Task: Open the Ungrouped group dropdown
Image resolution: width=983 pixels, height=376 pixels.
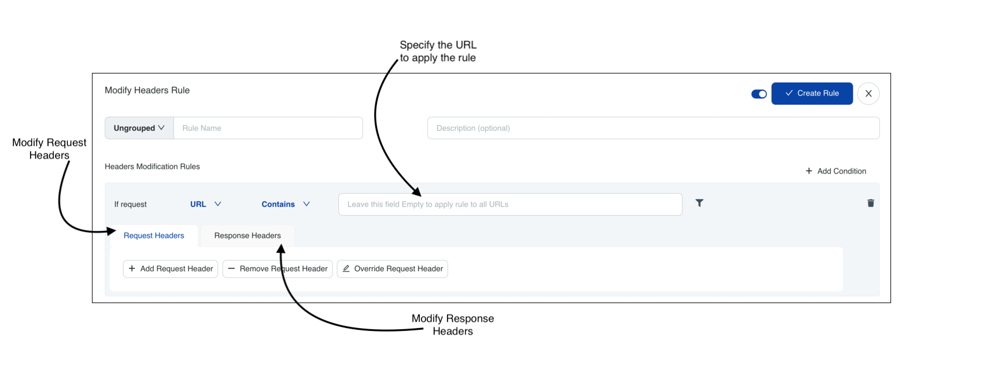Action: [139, 128]
